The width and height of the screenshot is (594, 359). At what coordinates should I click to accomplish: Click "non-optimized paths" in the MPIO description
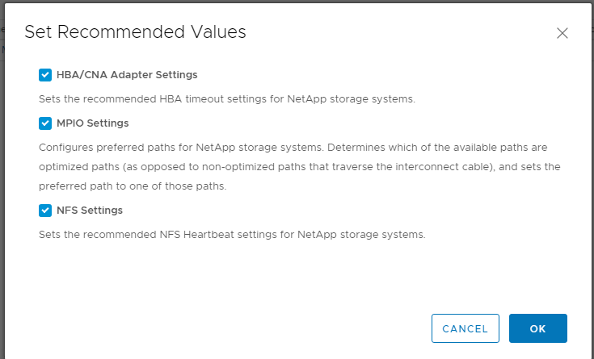(x=251, y=166)
